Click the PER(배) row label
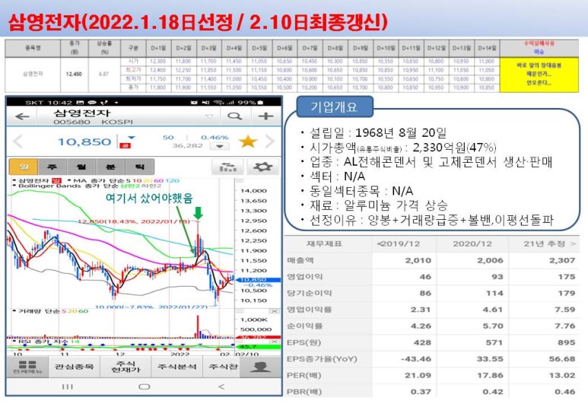This screenshot has width=588, height=407. pyautogui.click(x=304, y=376)
